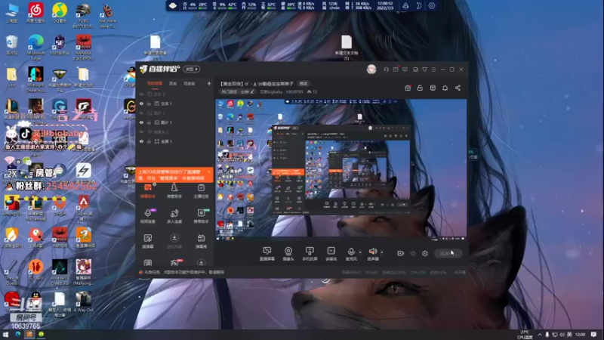
Task: Show the 摄像头 2 layer
Action: pyautogui.click(x=141, y=131)
